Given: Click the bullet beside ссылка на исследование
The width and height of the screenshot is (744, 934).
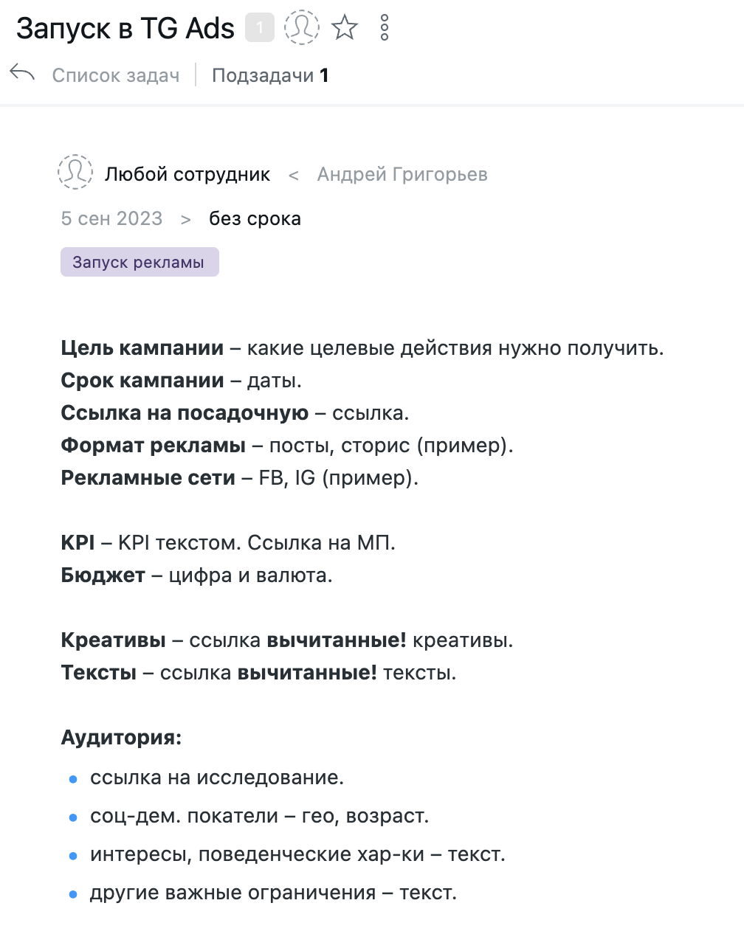Looking at the screenshot, I should tap(72, 778).
